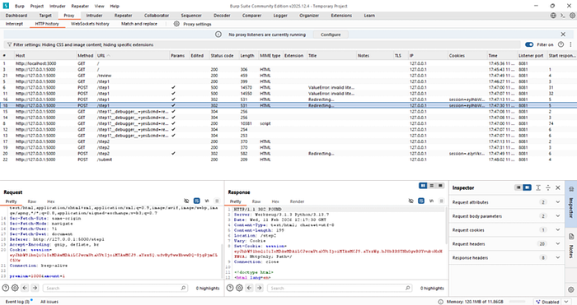This screenshot has height=305, width=577.
Task: Go to next match in Response search
Action: 259,288
